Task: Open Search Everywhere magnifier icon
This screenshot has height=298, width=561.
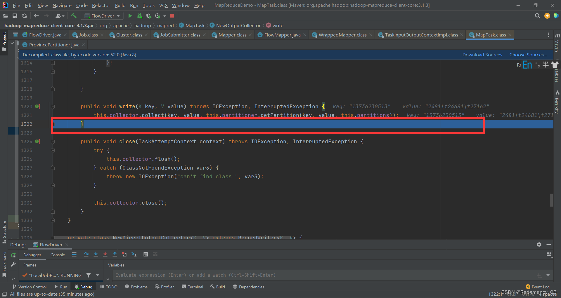Action: click(537, 16)
